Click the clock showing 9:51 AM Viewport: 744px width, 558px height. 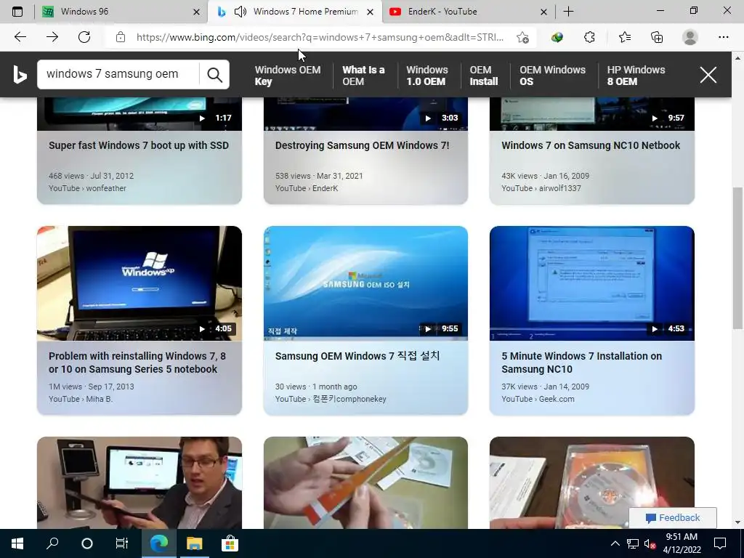click(x=682, y=537)
